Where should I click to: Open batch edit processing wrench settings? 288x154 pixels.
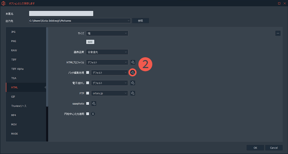coord(133,73)
